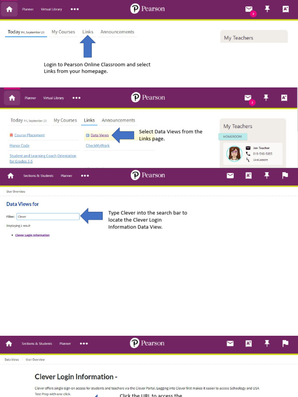
Task: Click the pushpin icon in header above active Today tab
Action: click(267, 9)
